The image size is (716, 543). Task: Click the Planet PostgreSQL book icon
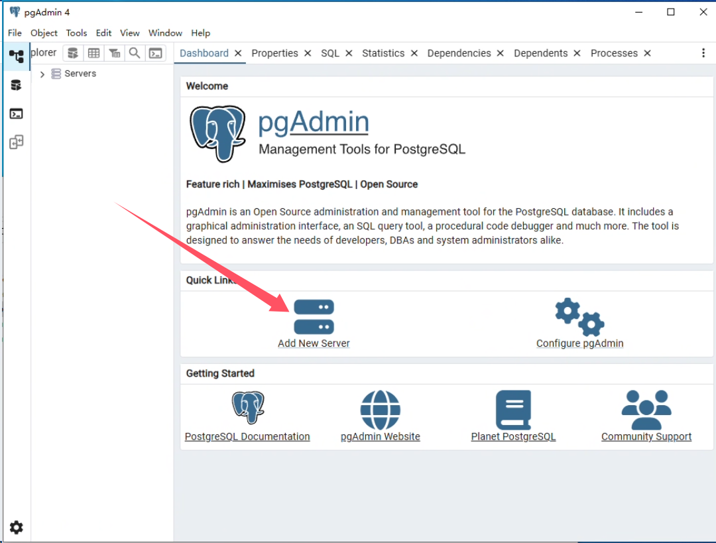(513, 410)
